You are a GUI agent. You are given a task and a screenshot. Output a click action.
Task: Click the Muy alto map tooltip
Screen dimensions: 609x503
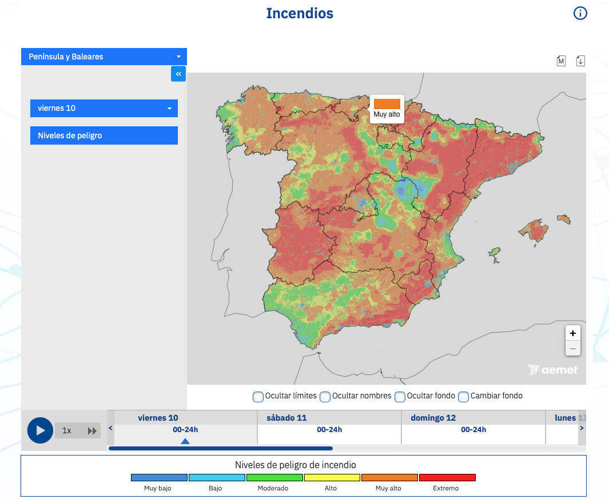[x=387, y=109]
